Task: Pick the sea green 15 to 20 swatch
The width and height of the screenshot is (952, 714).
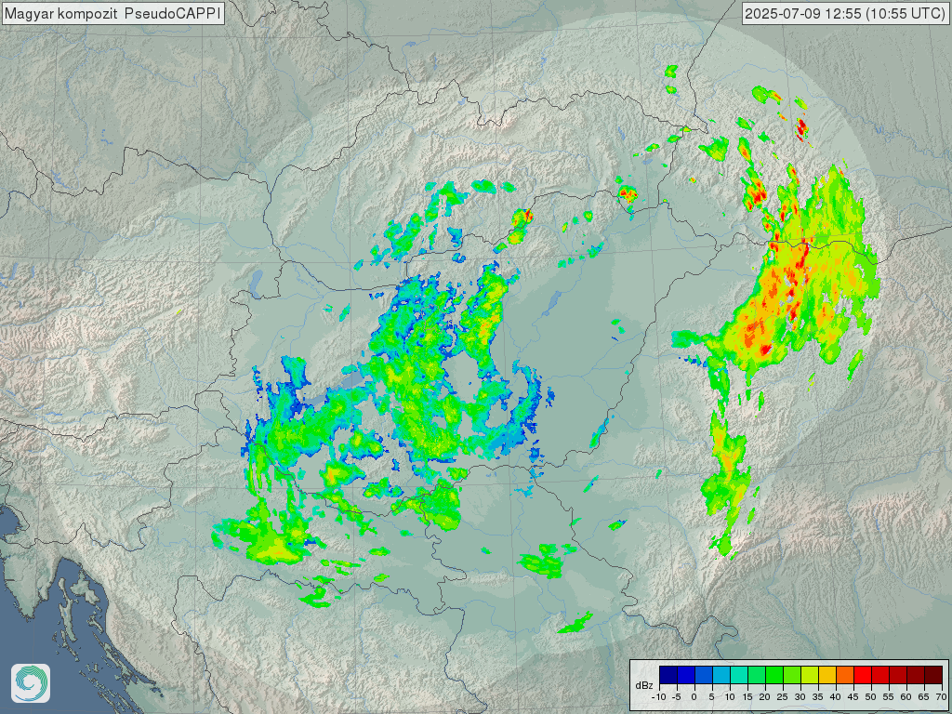Action: (x=757, y=675)
